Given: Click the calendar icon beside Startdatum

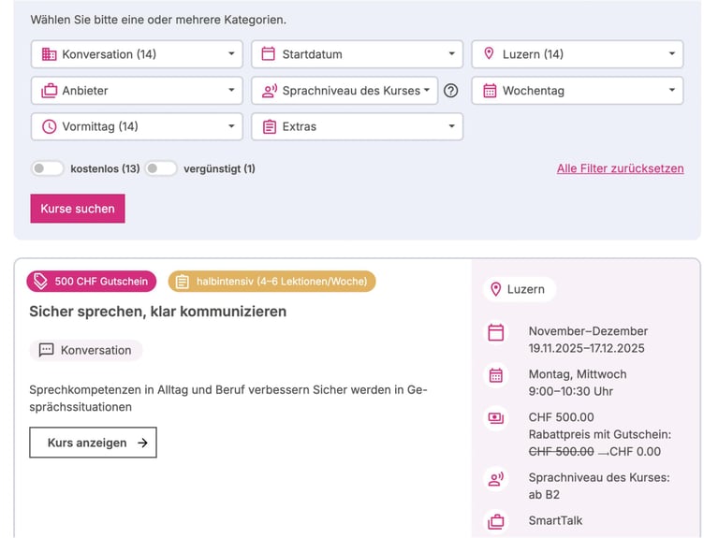Looking at the screenshot, I should [x=269, y=54].
